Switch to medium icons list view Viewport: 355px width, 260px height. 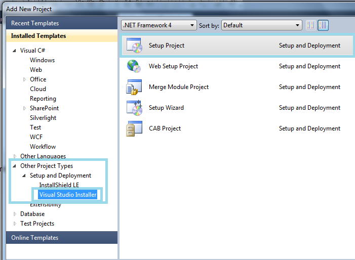point(323,25)
